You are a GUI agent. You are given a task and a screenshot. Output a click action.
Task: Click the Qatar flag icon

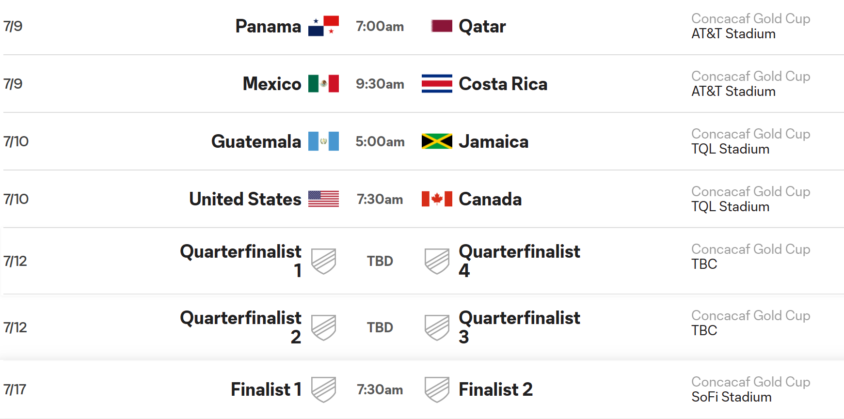pyautogui.click(x=442, y=26)
